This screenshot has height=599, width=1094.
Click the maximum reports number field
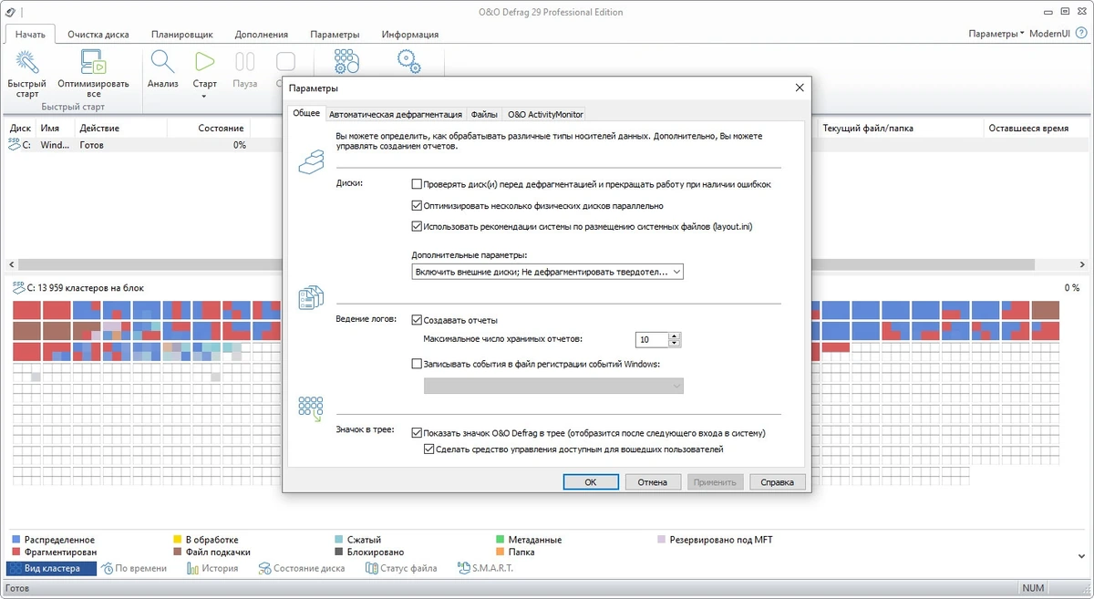652,340
